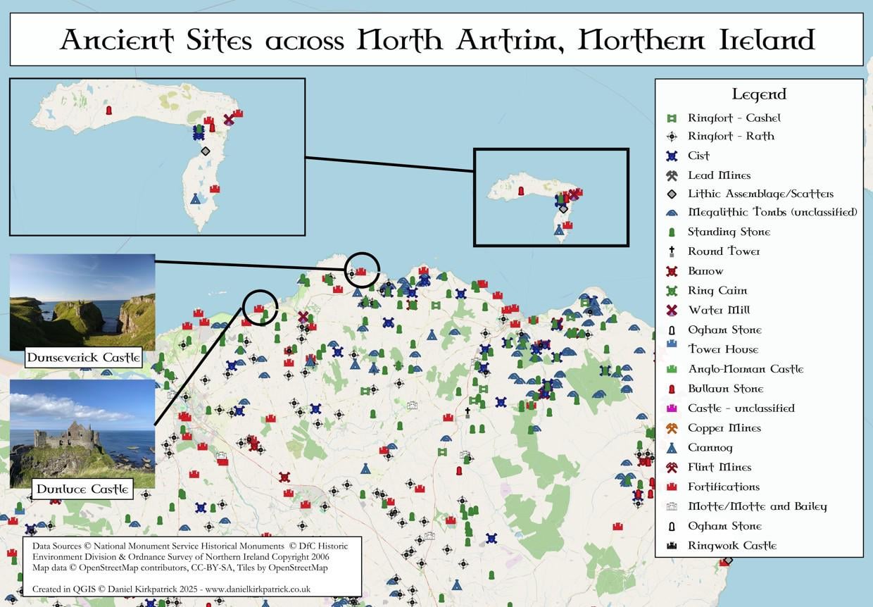Click the Motte/Motte and Bailey legend icon
The image size is (873, 607).
click(672, 507)
